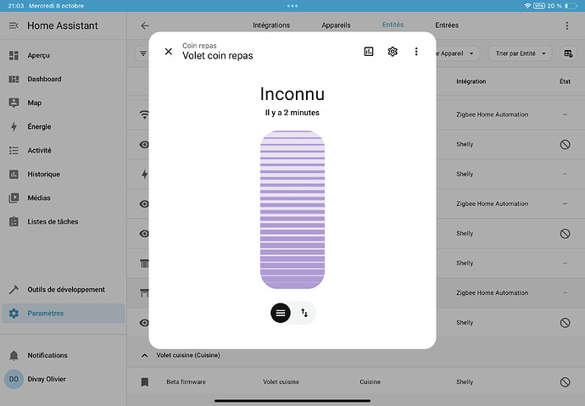Switch to up/down arrows button mode
This screenshot has width=585, height=406.
pos(304,313)
